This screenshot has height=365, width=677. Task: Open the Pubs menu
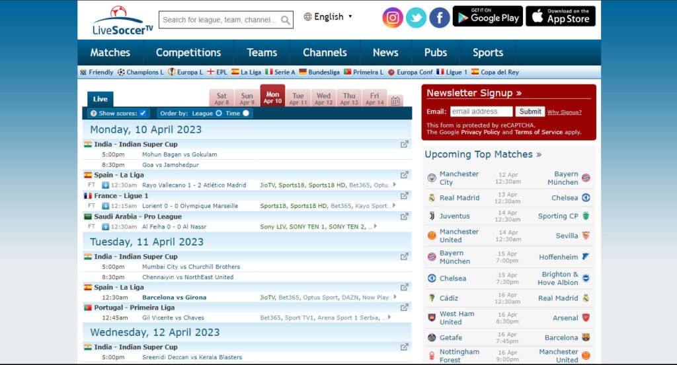[x=436, y=53]
